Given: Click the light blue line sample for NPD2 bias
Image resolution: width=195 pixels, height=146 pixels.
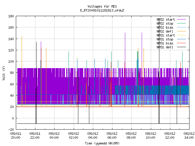Looking at the screenshot, I should pos(181,27).
